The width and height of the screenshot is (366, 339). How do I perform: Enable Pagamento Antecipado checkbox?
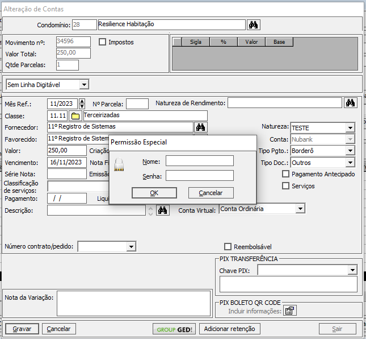(285, 174)
